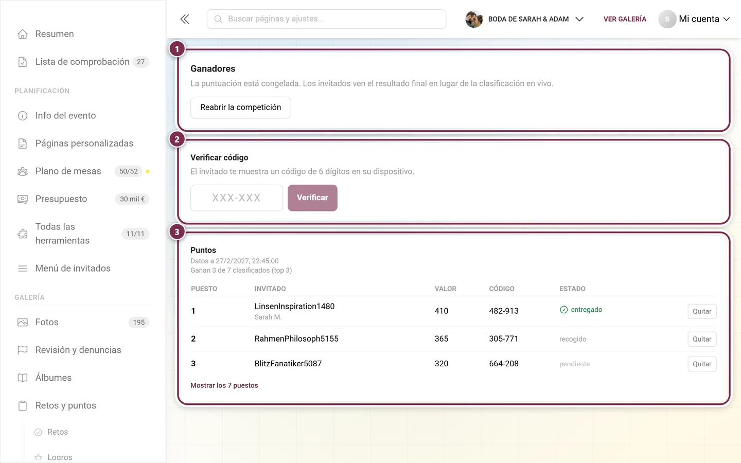Select Retos submenu item
Image resolution: width=741 pixels, height=463 pixels.
pyautogui.click(x=58, y=432)
